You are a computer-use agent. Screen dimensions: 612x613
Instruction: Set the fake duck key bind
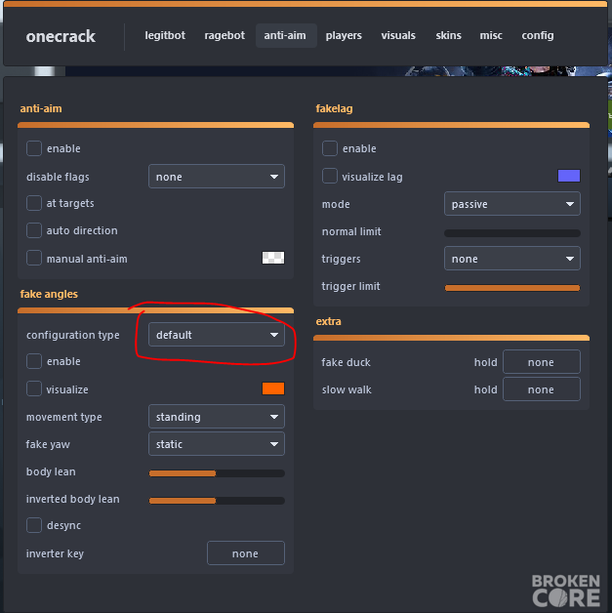pyautogui.click(x=542, y=362)
